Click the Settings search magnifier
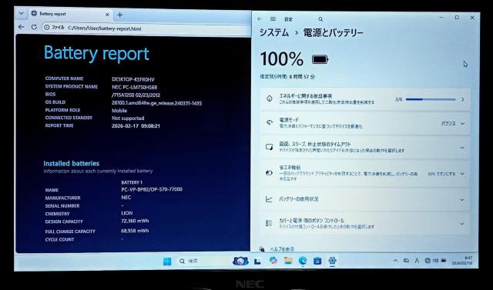 tap(320, 19)
